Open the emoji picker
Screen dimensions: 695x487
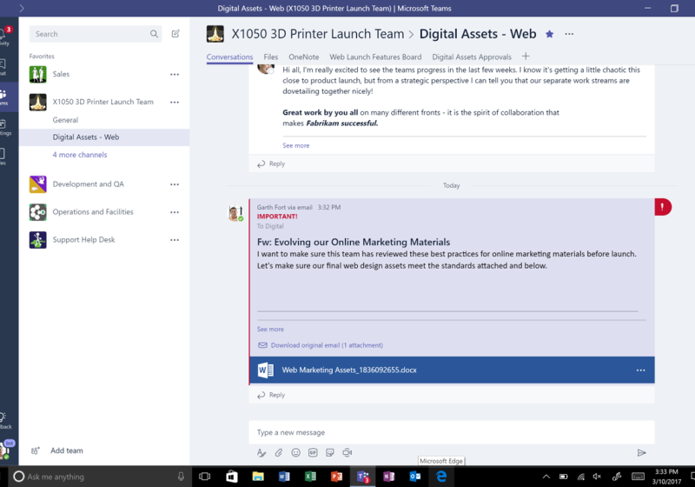[x=296, y=452]
